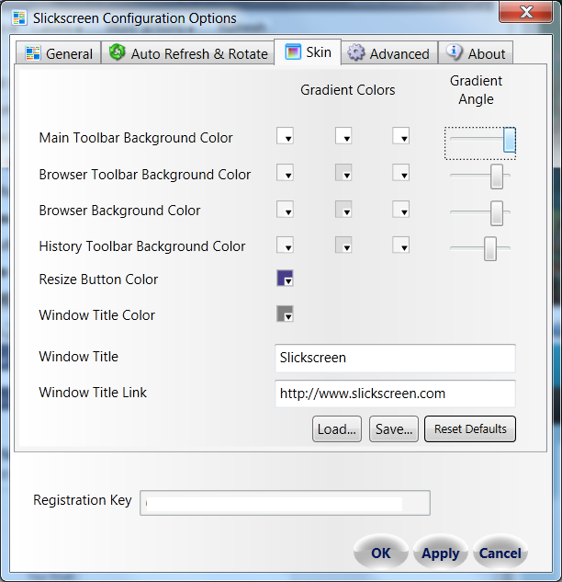Viewport: 562px width, 582px height.
Task: Open third gradient color for Main Toolbar Background
Action: coord(400,136)
